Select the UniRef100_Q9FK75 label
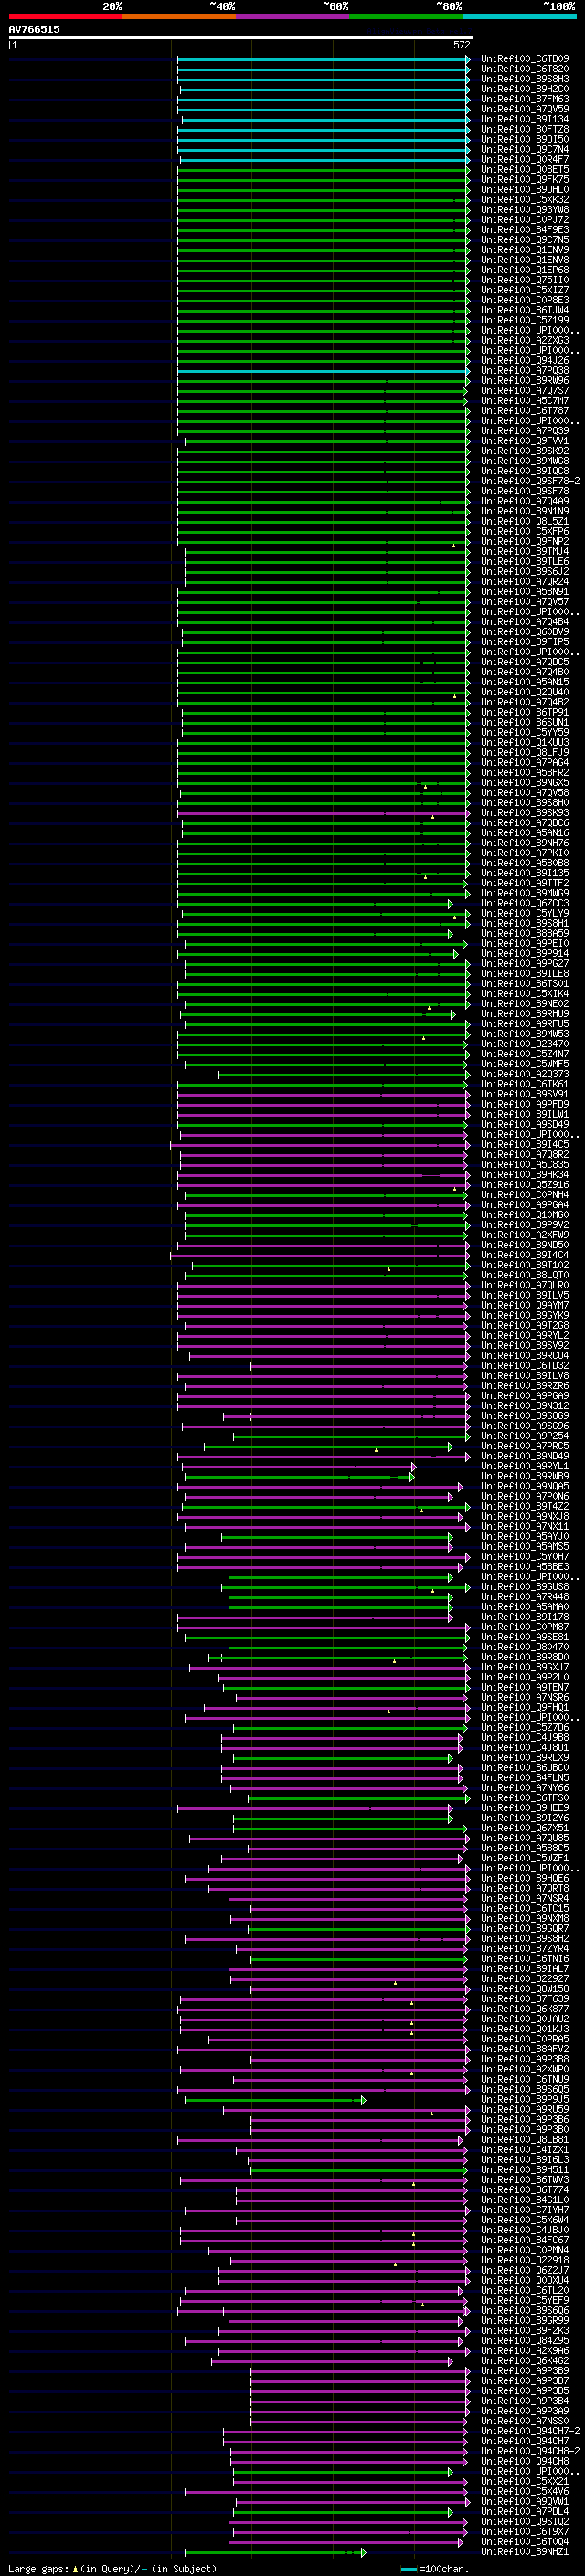 [x=525, y=179]
